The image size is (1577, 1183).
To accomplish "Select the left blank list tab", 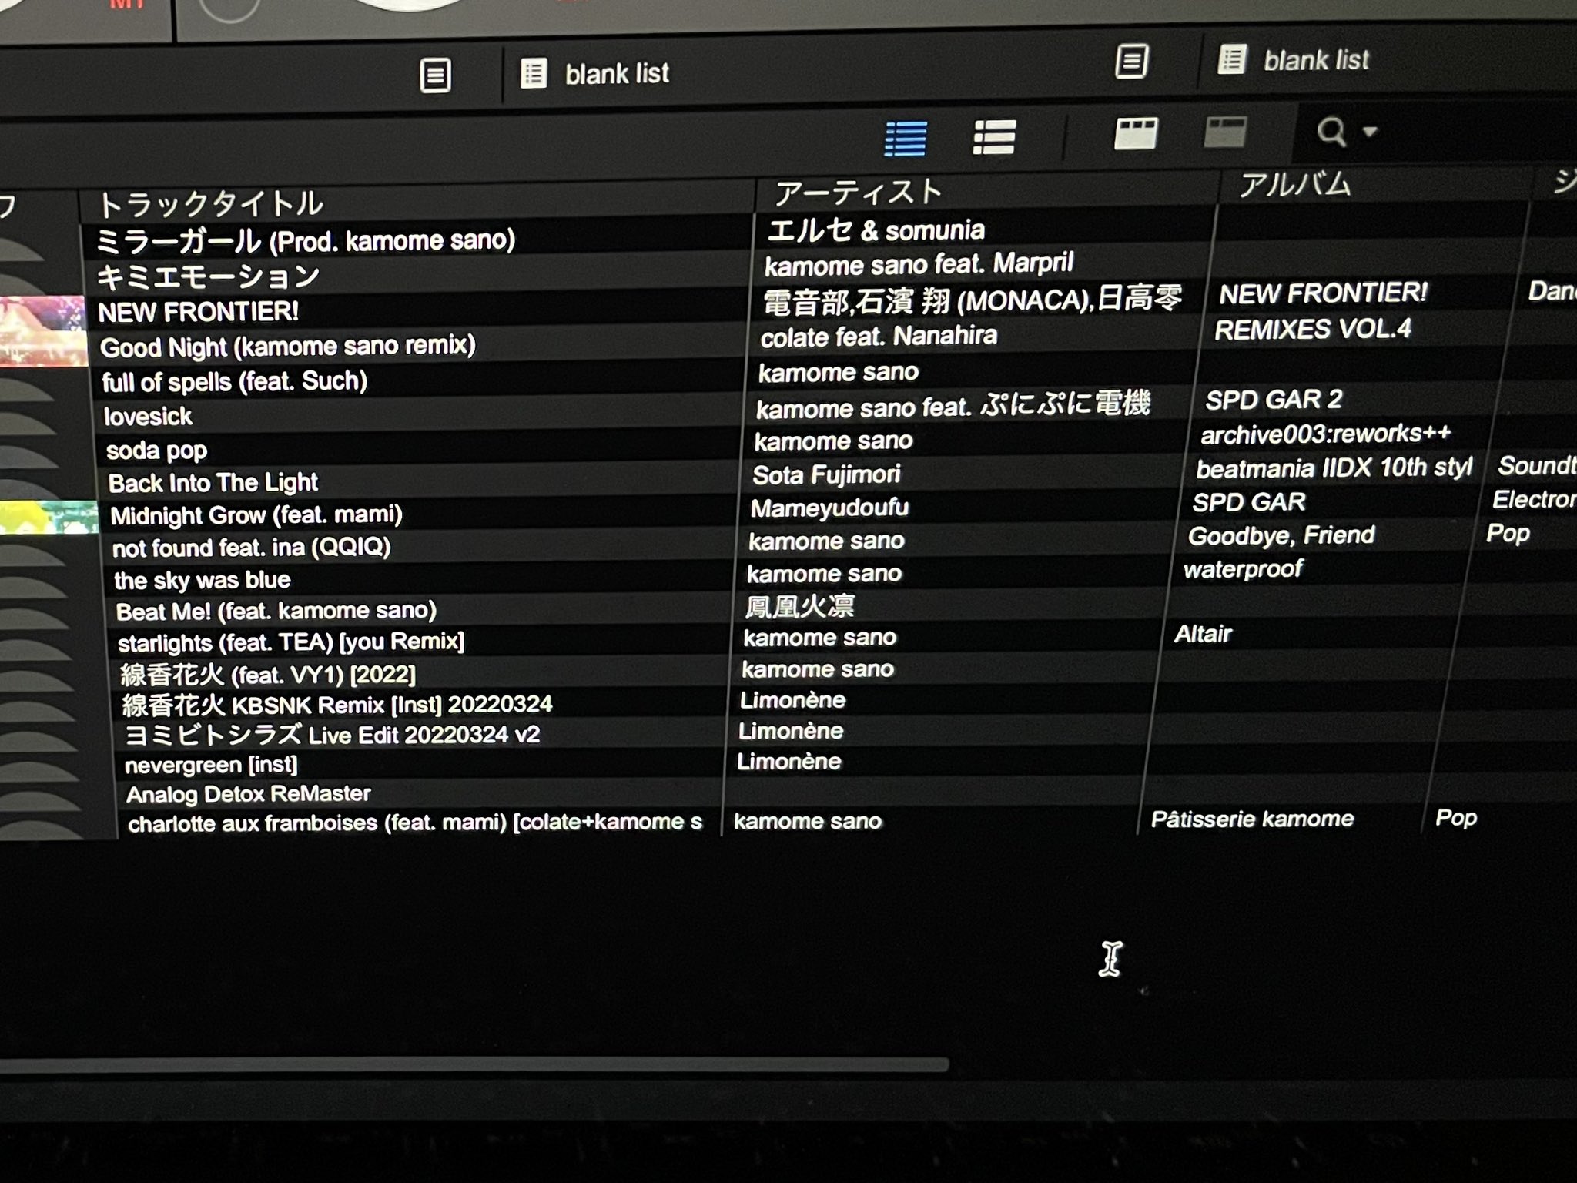I will pyautogui.click(x=617, y=74).
